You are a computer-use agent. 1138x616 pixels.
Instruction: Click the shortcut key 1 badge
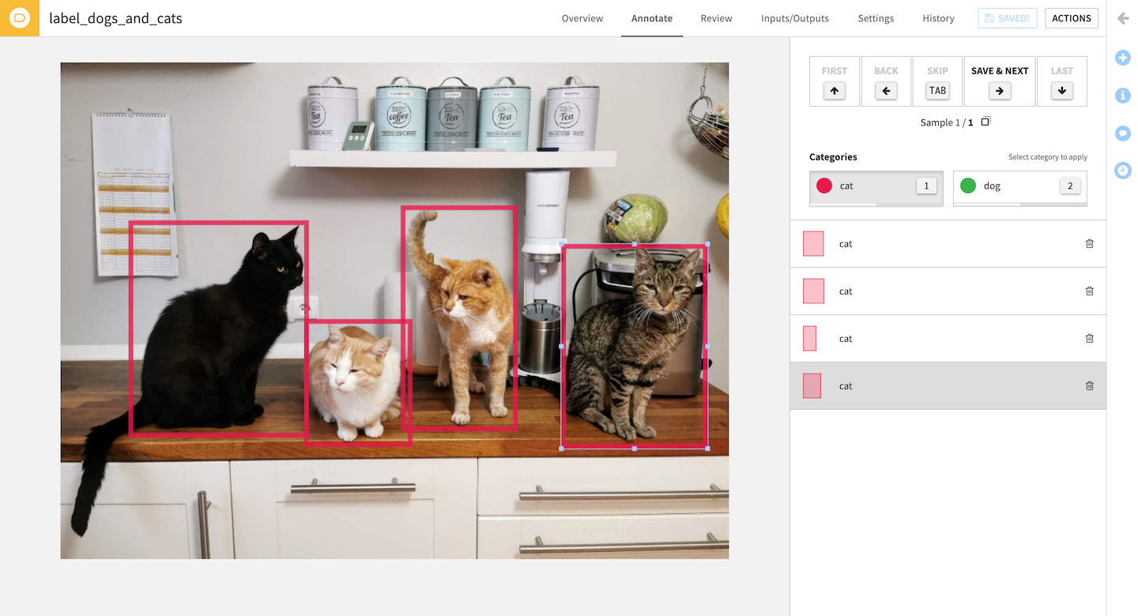[926, 186]
